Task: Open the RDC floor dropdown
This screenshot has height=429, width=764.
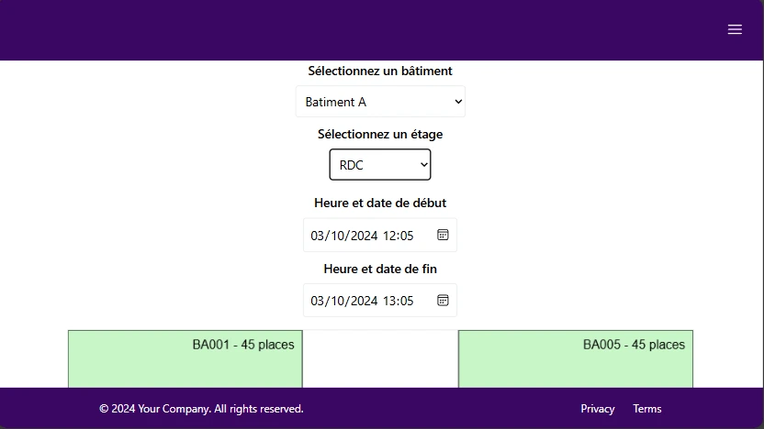Action: coord(380,165)
